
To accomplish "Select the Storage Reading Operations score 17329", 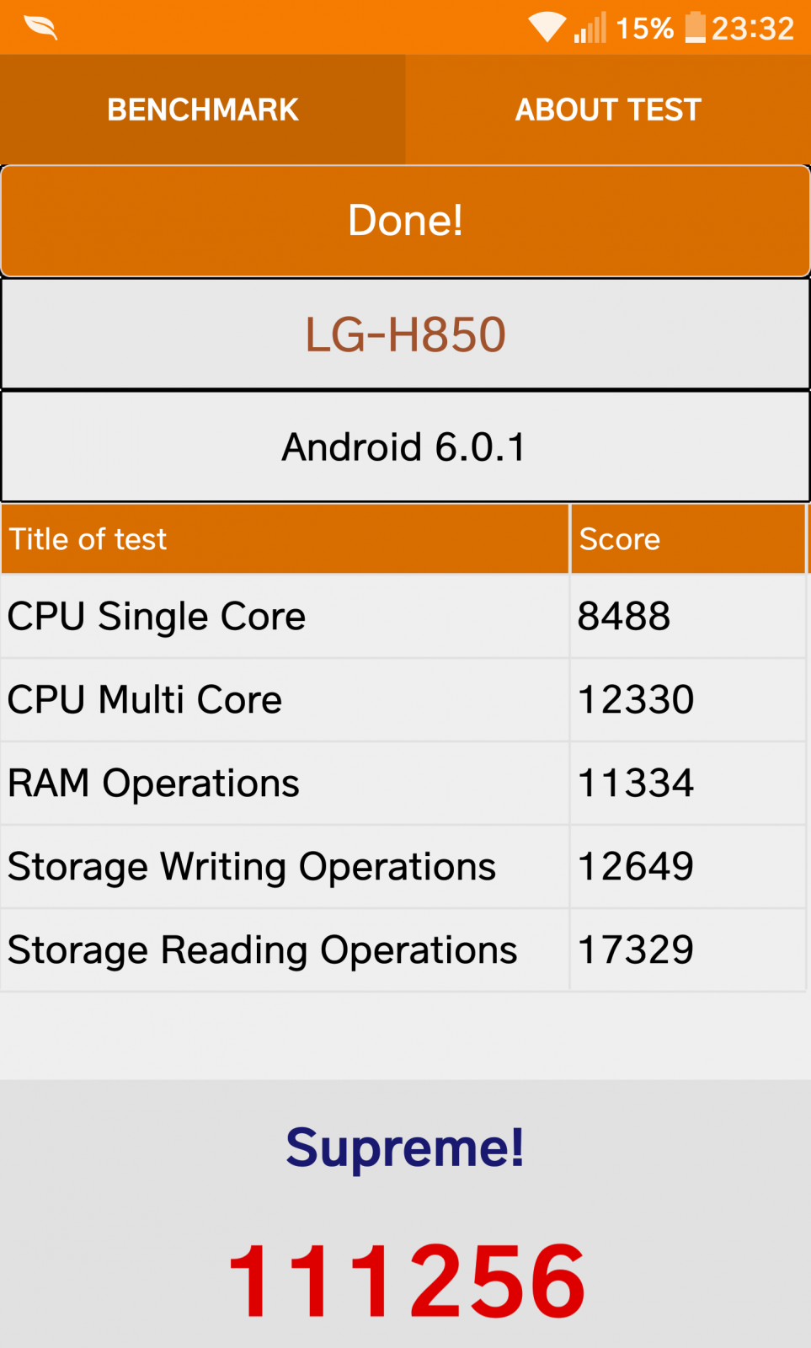I will point(636,950).
